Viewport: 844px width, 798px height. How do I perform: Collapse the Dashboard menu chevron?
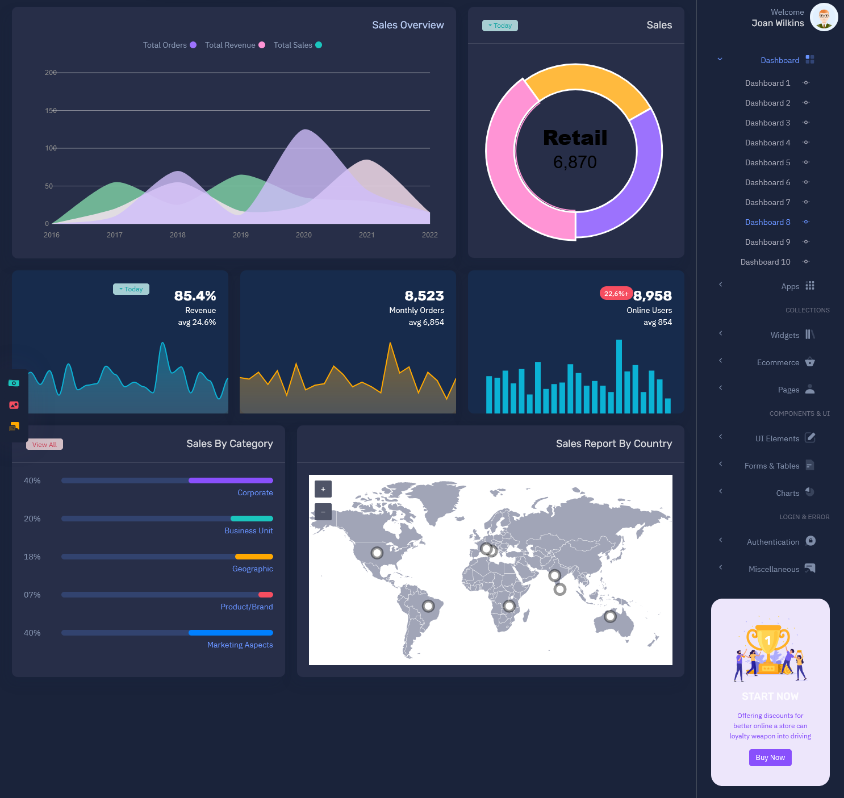click(720, 59)
